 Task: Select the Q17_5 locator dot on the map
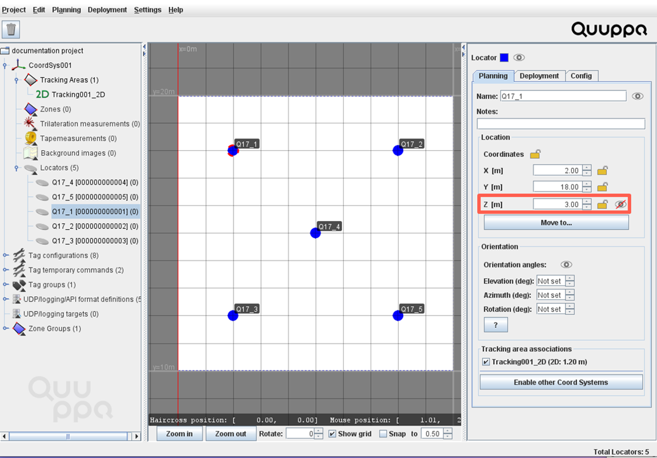coord(398,316)
